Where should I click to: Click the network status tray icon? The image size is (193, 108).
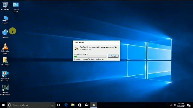[x=171, y=105]
